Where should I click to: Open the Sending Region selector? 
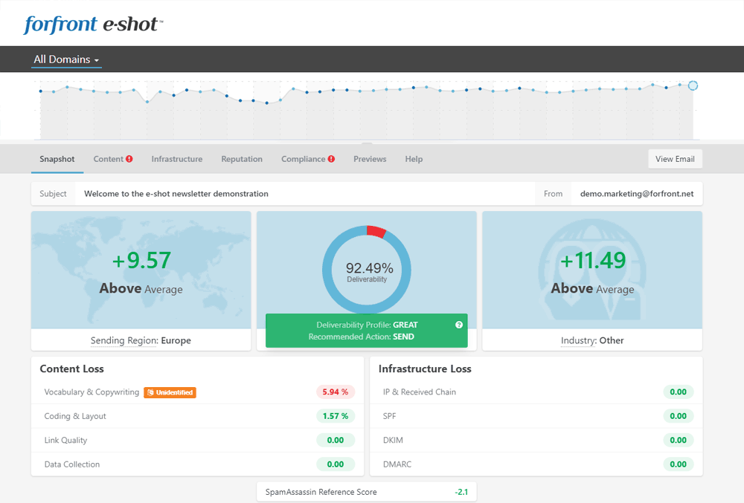pyautogui.click(x=141, y=340)
